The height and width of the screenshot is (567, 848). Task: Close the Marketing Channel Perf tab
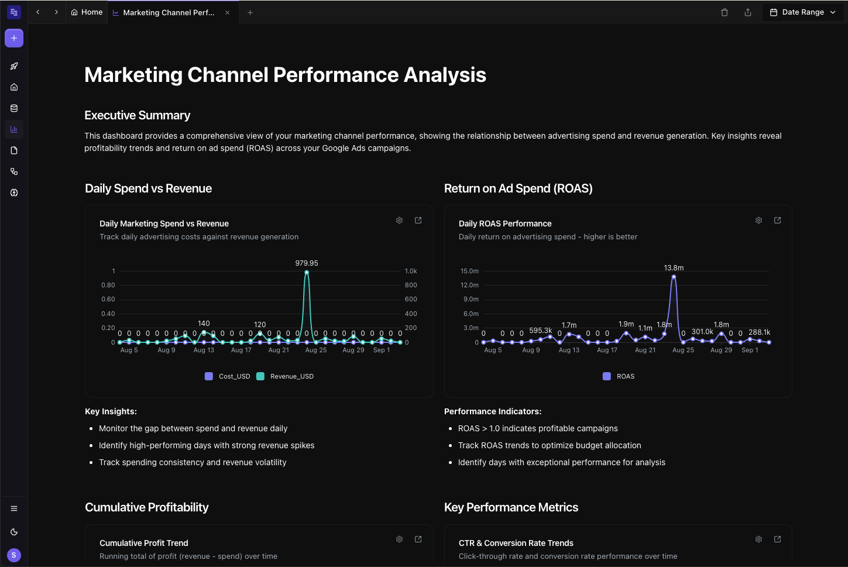[228, 12]
